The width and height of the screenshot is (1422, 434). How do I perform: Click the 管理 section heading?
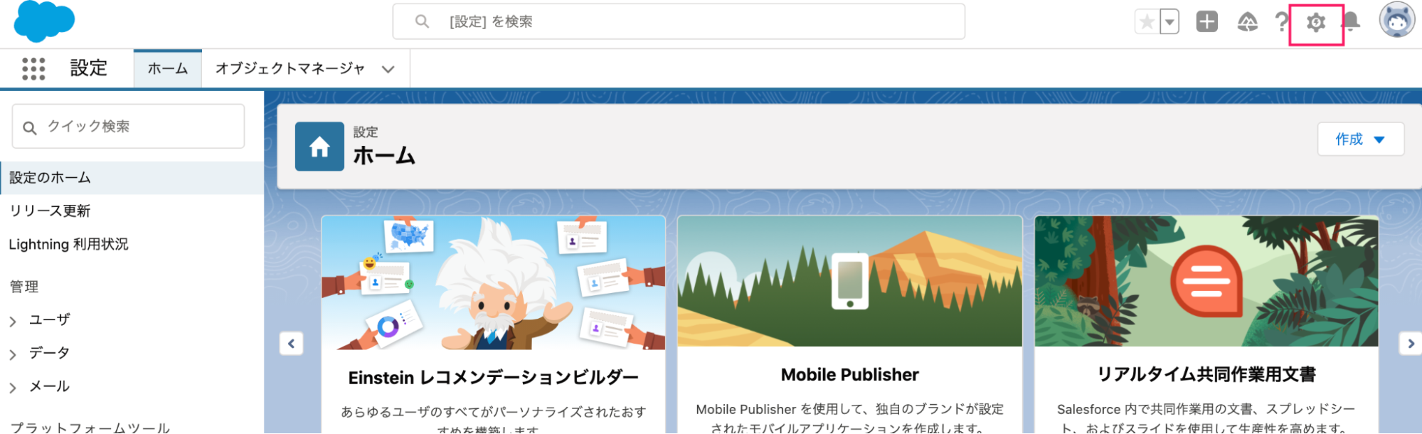[24, 287]
